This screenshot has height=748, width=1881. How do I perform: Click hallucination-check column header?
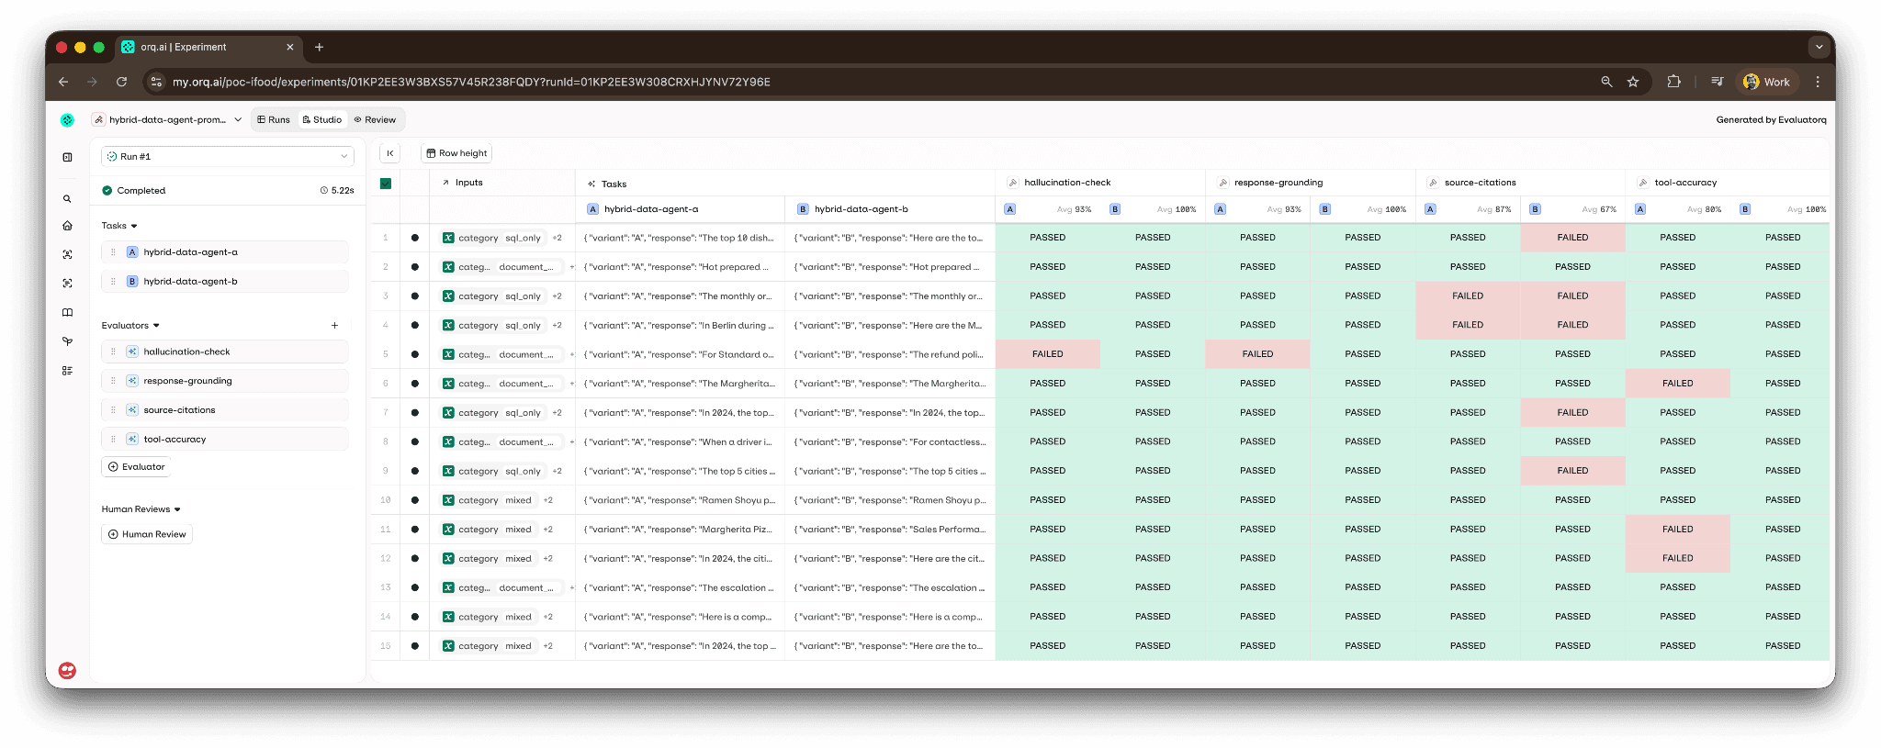(1100, 183)
